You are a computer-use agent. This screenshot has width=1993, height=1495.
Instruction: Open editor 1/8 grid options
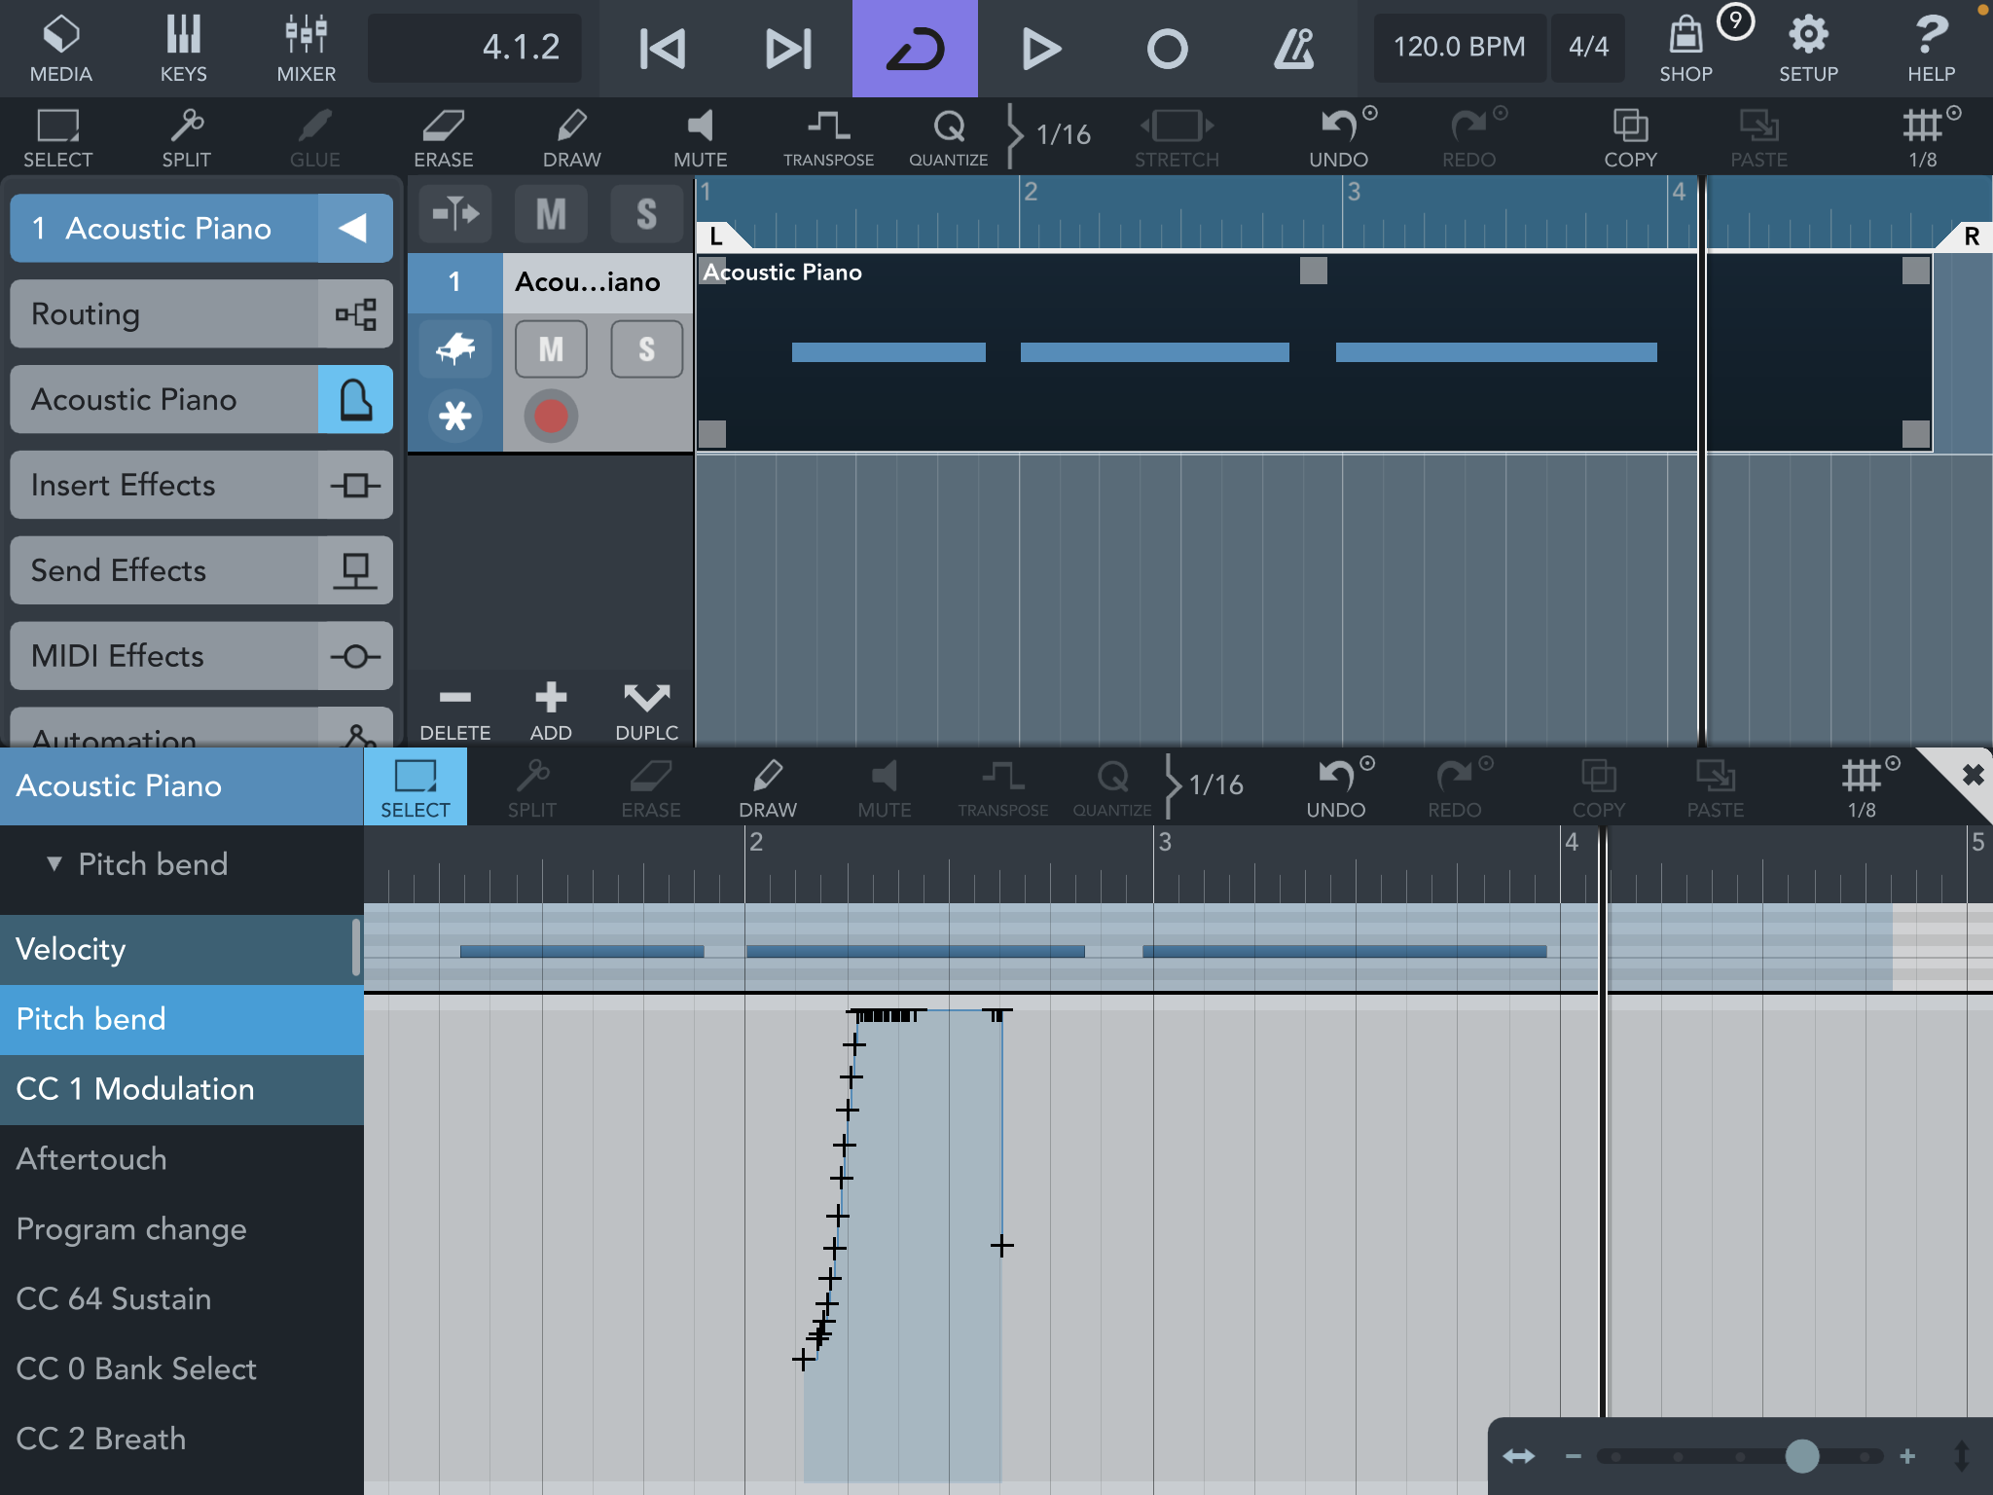tap(1863, 786)
